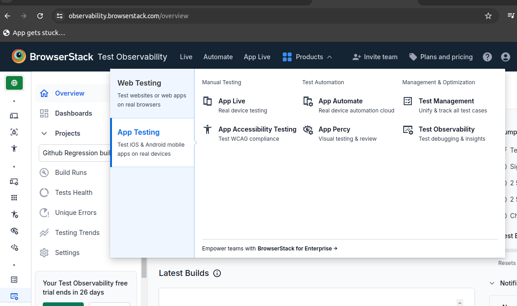Open plain accessibility figure icon in left rail
This screenshot has height=306, width=517.
pos(14,148)
